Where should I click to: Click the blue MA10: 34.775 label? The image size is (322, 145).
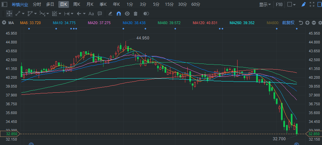coord(64,23)
